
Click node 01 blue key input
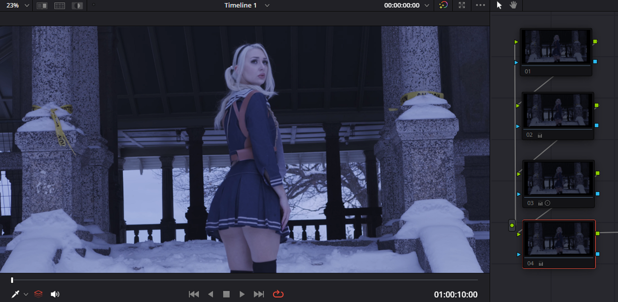[x=517, y=63]
